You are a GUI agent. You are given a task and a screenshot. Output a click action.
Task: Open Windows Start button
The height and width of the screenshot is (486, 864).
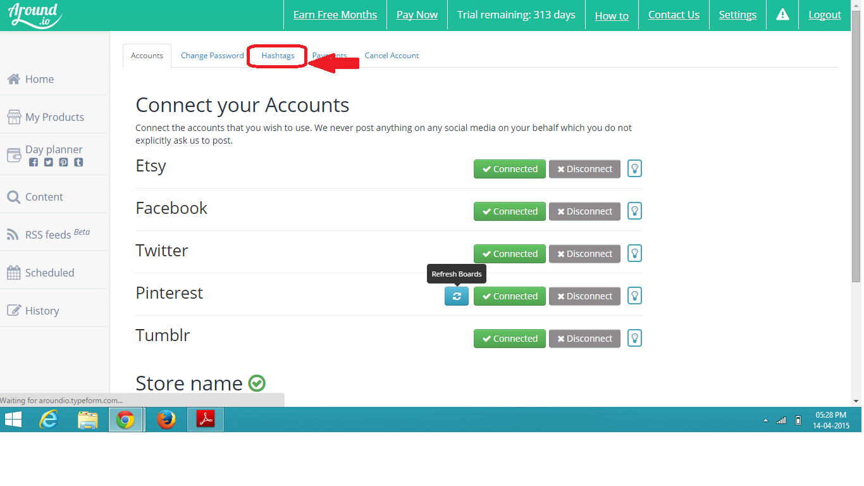click(13, 420)
